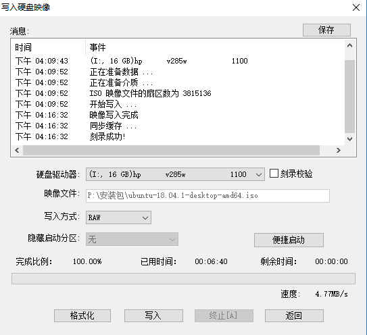The width and height of the screenshot is (367, 335).
Task: Click the horizontal scrollbar thumb in messages
Action: point(171,150)
